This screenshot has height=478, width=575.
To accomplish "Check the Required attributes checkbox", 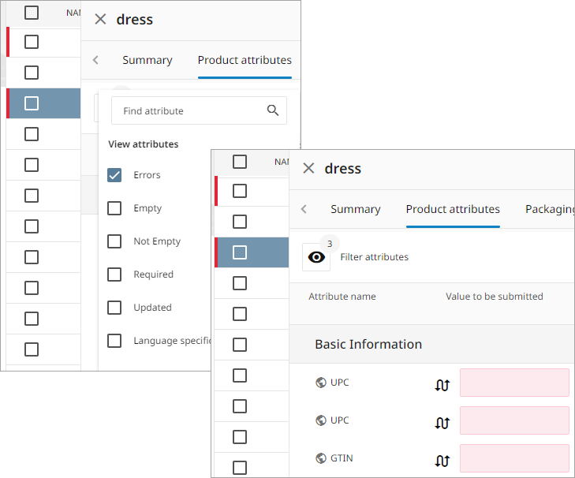I will tap(114, 274).
